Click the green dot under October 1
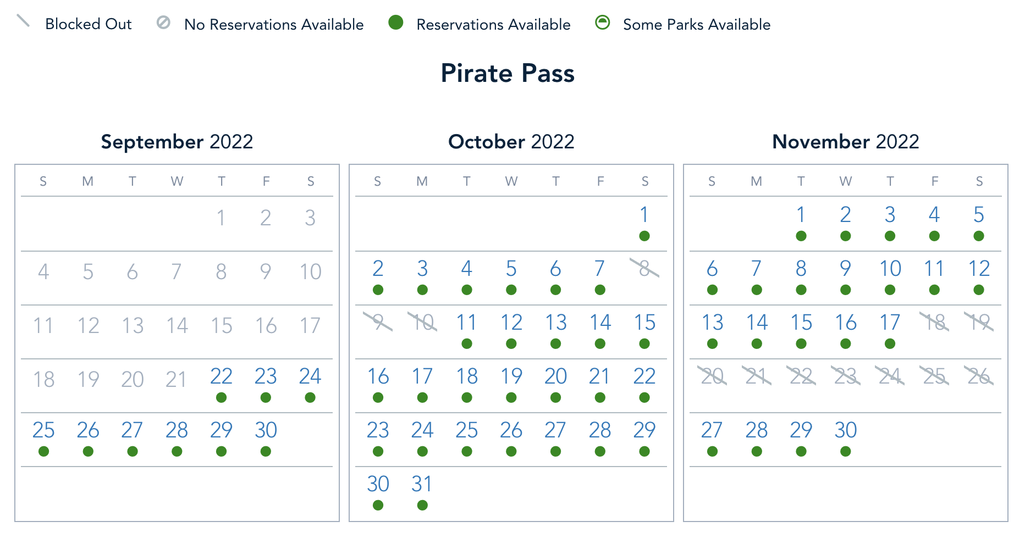 (x=644, y=236)
